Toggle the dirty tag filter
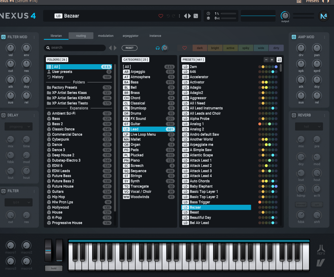334x277 pixels. point(276,48)
